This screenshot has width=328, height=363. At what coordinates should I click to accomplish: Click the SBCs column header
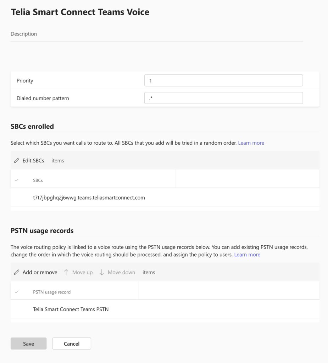[x=38, y=180]
